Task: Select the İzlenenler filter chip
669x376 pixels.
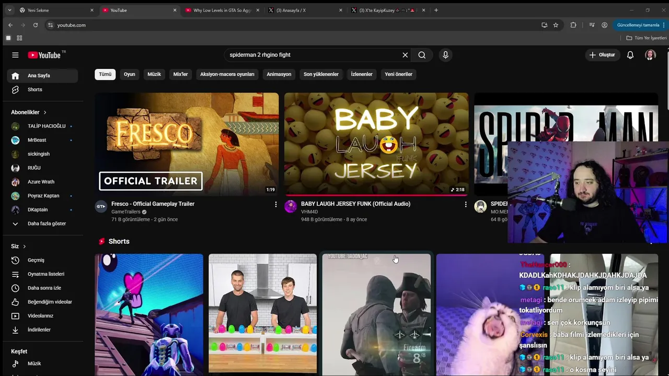Action: tap(362, 74)
